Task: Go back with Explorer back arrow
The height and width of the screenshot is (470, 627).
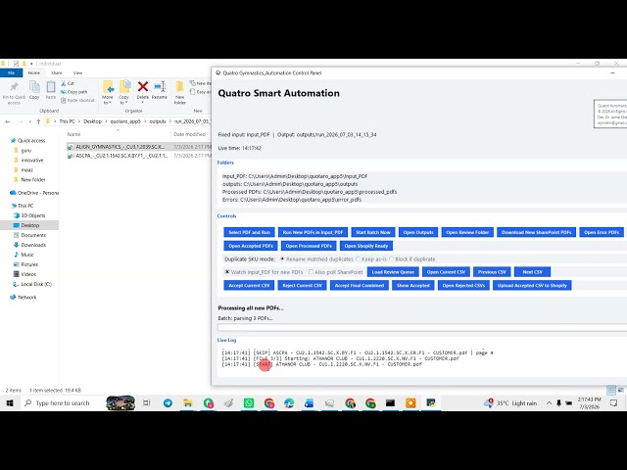Action: (x=8, y=121)
